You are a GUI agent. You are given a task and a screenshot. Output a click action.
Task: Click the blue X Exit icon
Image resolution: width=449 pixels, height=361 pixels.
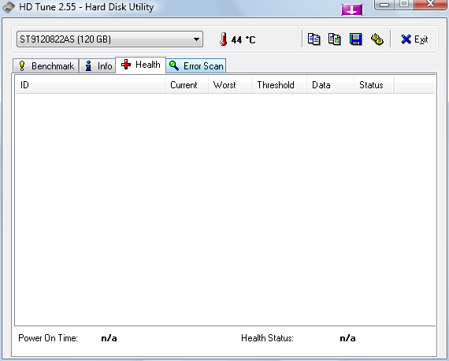406,39
